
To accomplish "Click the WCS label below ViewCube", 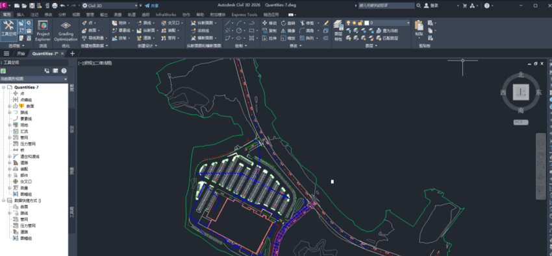I will point(520,122).
